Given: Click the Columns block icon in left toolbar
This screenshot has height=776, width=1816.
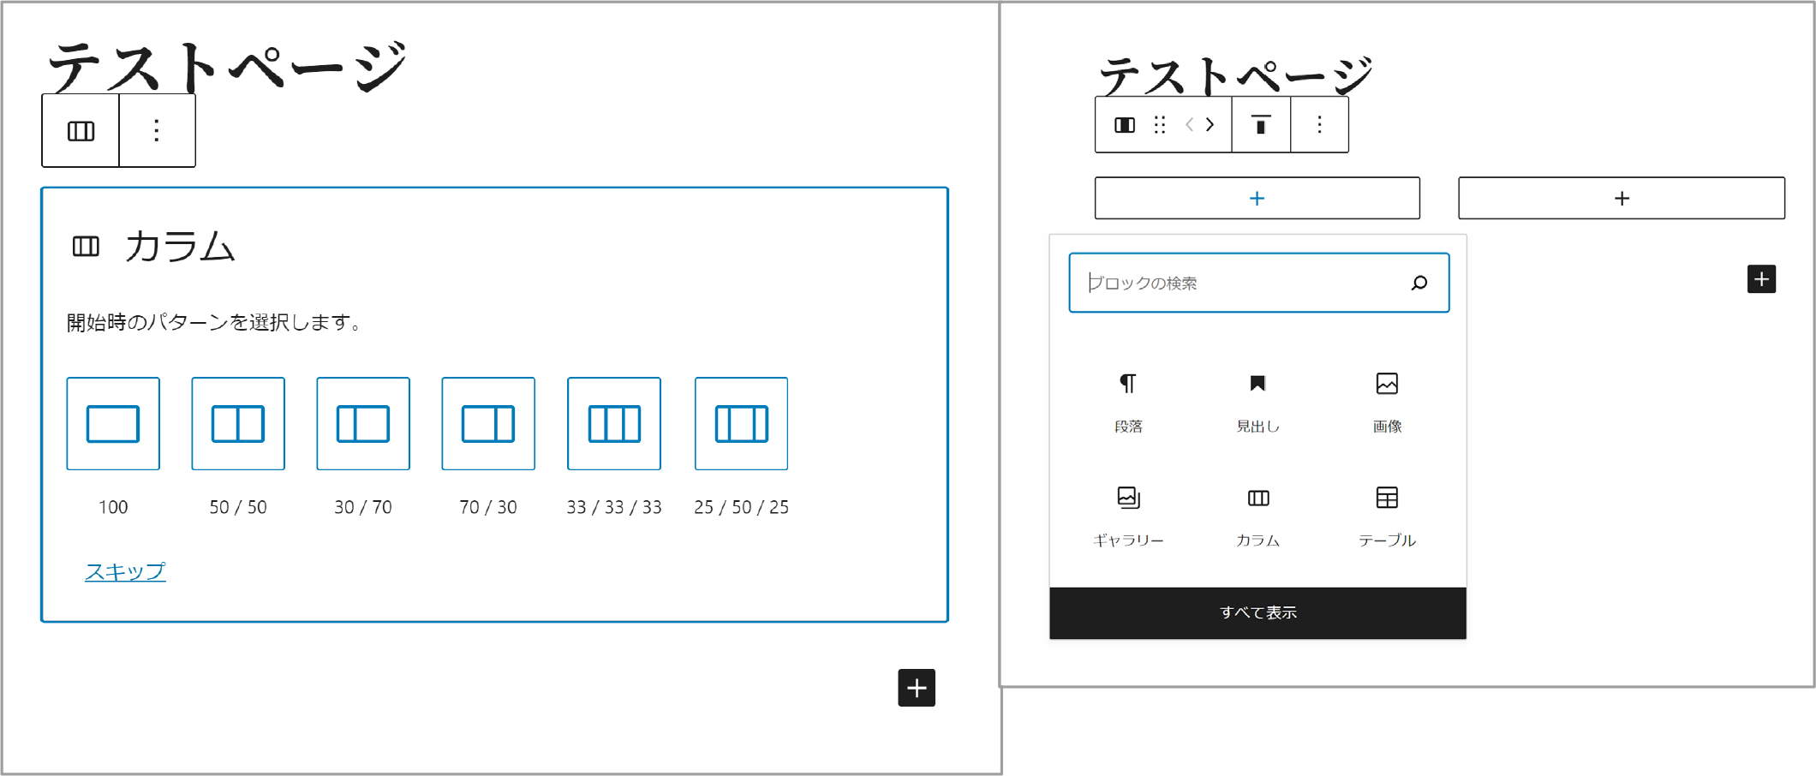Looking at the screenshot, I should pyautogui.click(x=81, y=131).
